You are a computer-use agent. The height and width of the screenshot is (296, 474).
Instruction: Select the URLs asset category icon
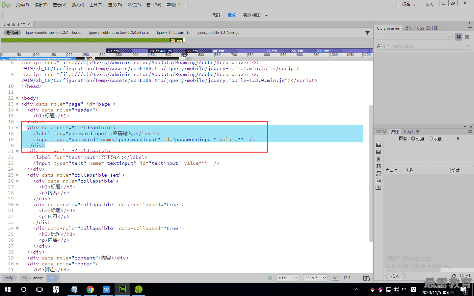coord(379,159)
